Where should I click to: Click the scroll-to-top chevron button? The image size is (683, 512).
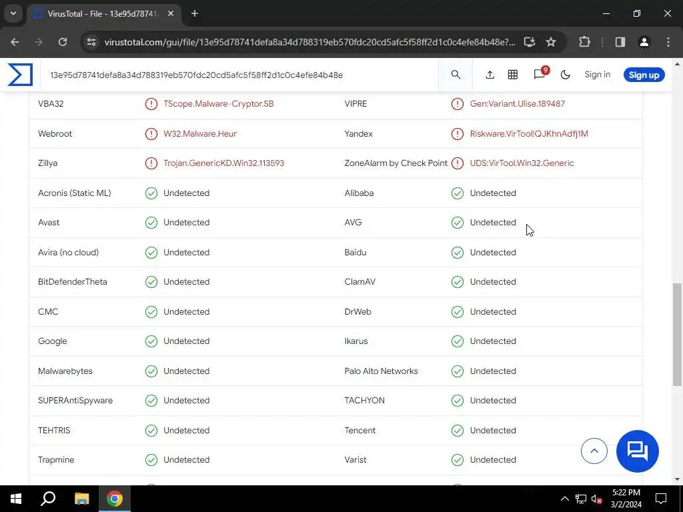[x=594, y=451]
